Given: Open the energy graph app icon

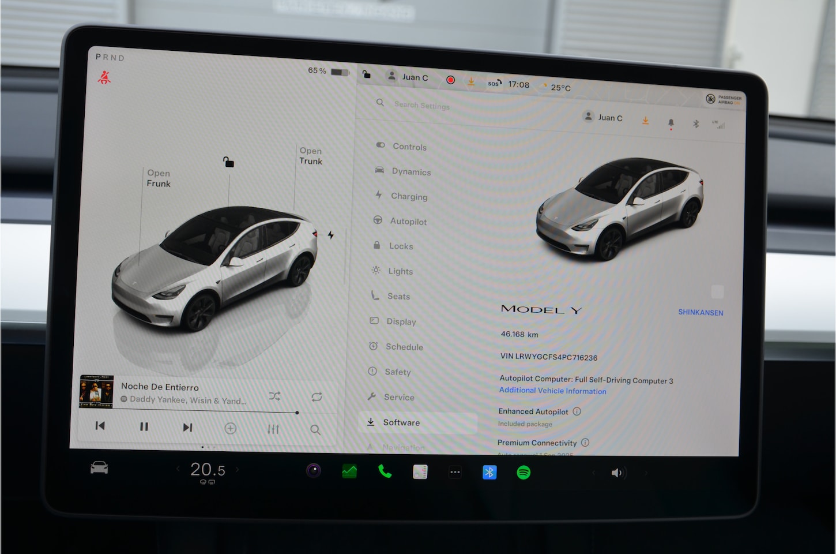Looking at the screenshot, I should tap(349, 471).
